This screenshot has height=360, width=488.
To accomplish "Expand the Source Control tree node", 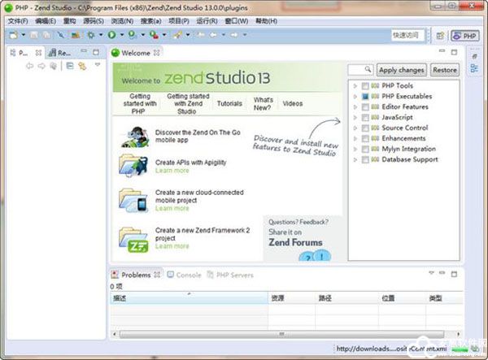I will [x=355, y=128].
